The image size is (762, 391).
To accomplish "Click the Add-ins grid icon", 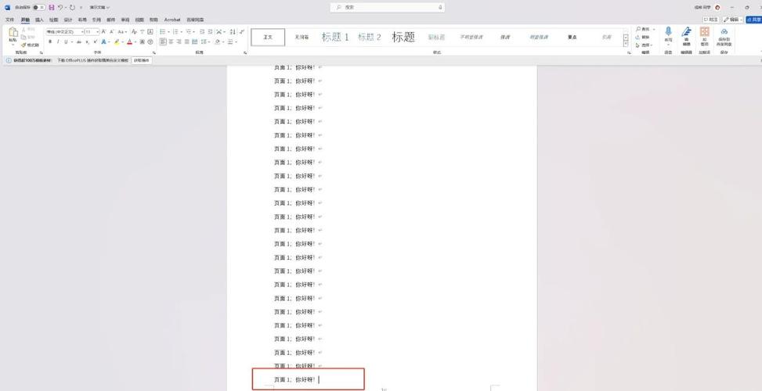I will pyautogui.click(x=705, y=31).
